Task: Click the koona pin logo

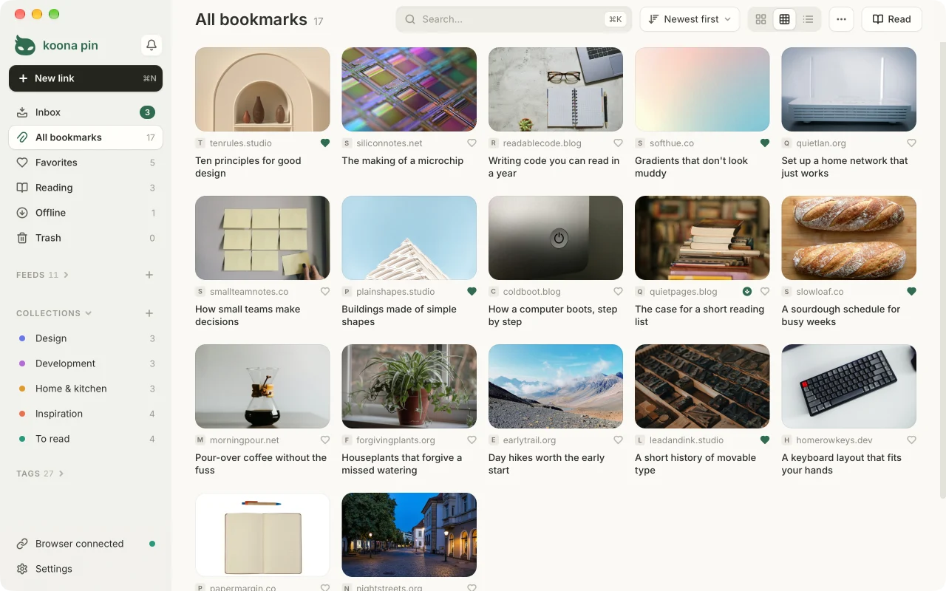Action: tap(25, 45)
